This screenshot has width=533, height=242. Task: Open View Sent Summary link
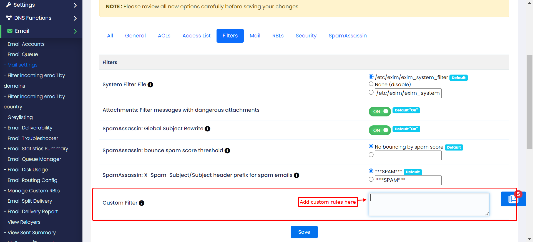coord(32,233)
